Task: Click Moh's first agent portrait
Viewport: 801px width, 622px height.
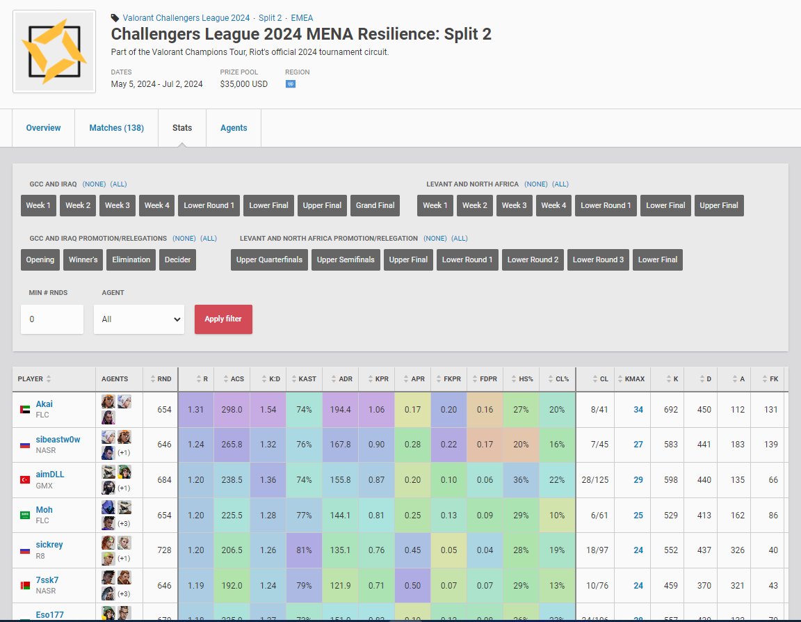Action: [x=108, y=507]
